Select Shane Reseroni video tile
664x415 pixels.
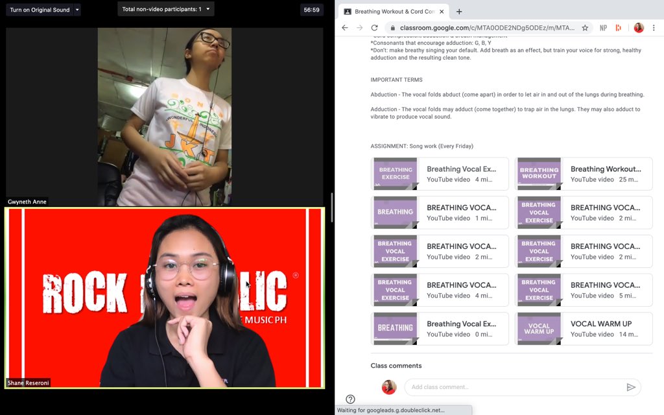tap(165, 298)
